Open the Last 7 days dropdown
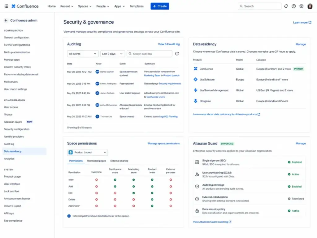 [x=112, y=54]
